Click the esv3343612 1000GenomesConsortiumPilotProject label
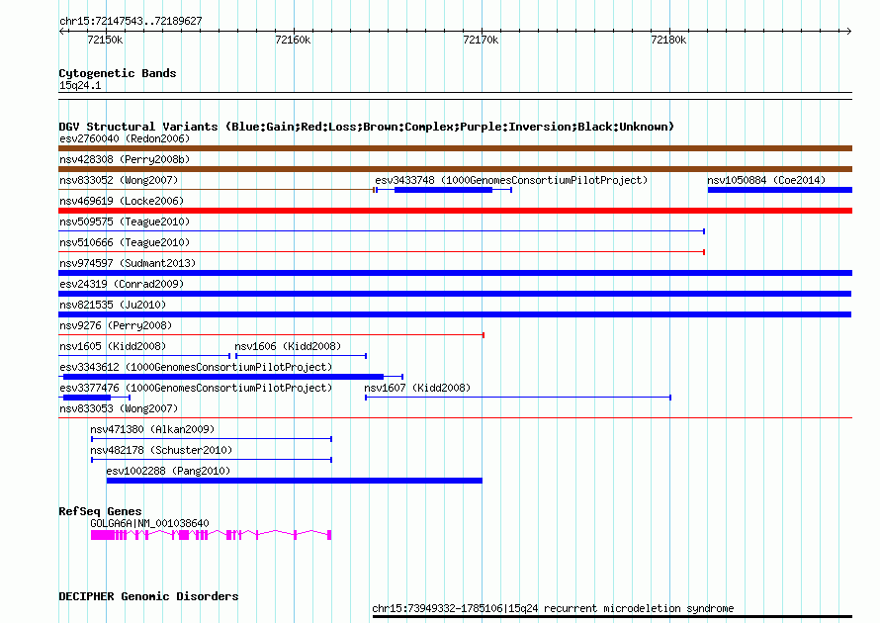This screenshot has width=880, height=623. (x=196, y=367)
